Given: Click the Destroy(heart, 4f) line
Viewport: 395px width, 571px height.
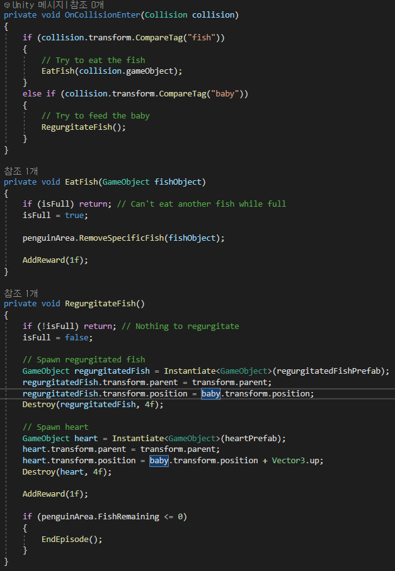Looking at the screenshot, I should coord(67,471).
